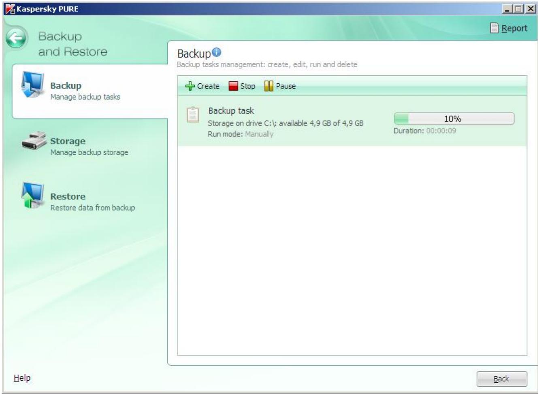Viewport: 539px width, 394px height.
Task: Click the Backup monitor icon in sidebar
Action: pos(32,85)
